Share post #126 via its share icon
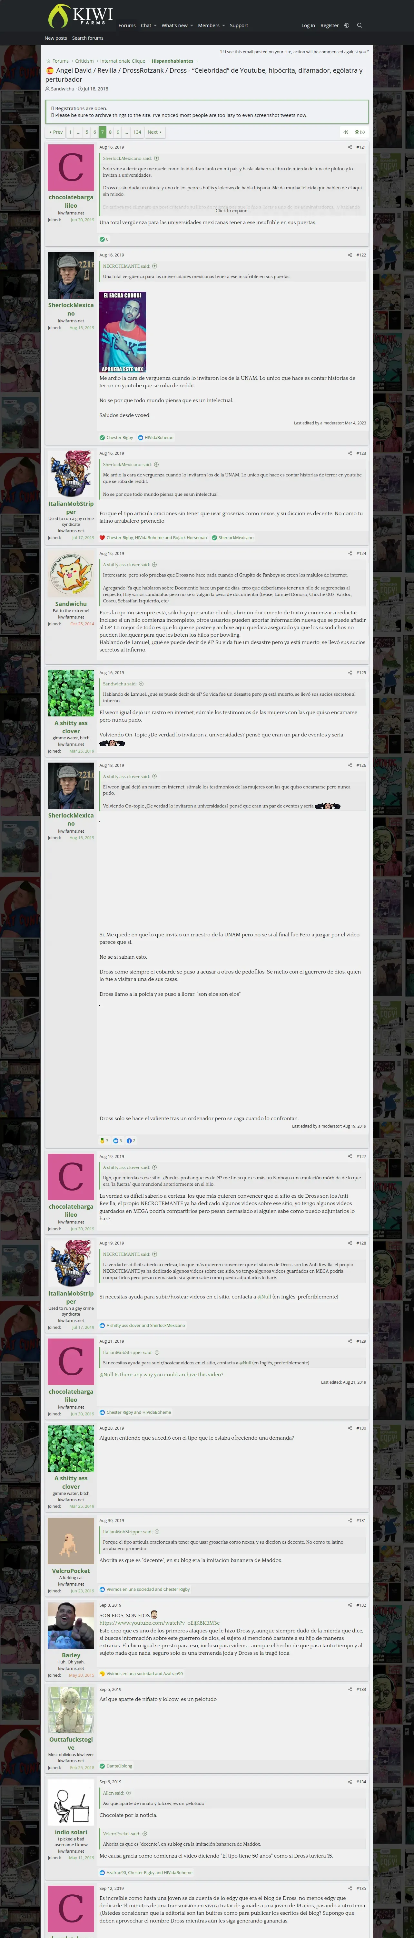The width and height of the screenshot is (414, 1938). (x=350, y=765)
